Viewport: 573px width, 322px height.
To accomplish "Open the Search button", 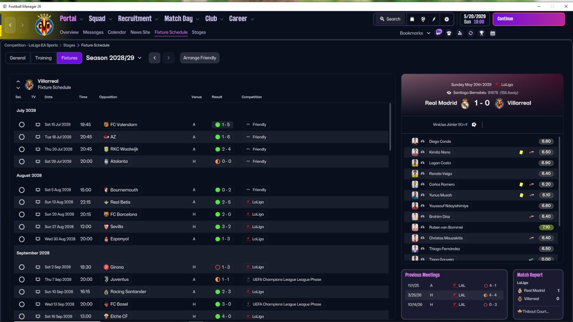I will (x=389, y=19).
